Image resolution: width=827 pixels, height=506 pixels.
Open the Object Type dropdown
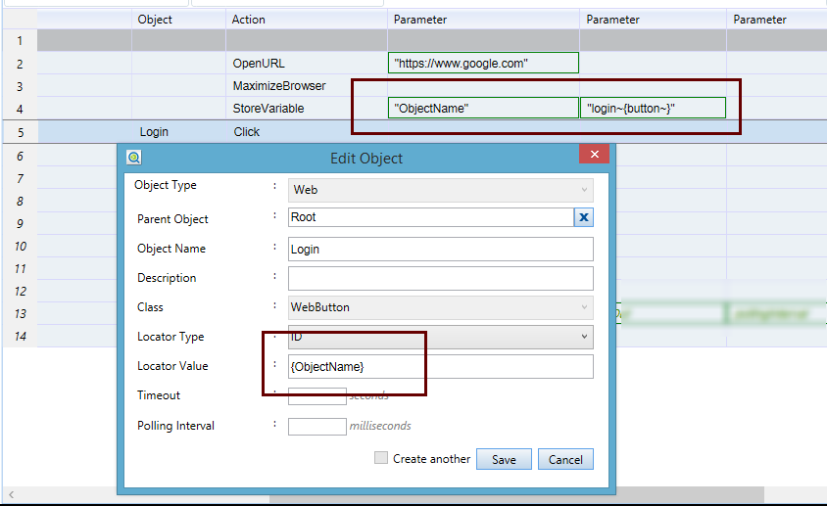click(441, 190)
